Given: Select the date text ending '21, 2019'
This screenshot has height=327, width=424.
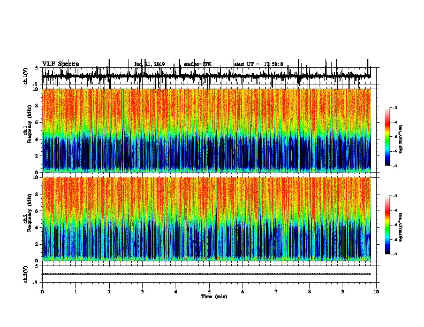Looking at the screenshot, I should point(149,64).
